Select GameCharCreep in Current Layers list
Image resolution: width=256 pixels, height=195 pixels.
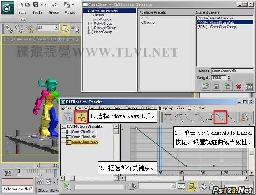(x=225, y=27)
